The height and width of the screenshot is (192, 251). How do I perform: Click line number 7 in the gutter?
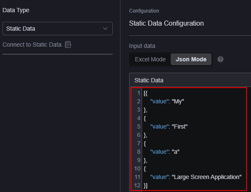coord(139,143)
